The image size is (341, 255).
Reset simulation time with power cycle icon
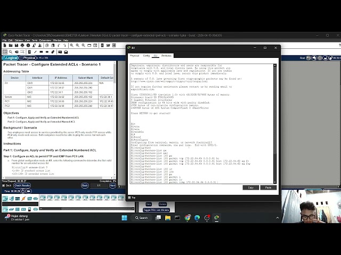point(23,191)
